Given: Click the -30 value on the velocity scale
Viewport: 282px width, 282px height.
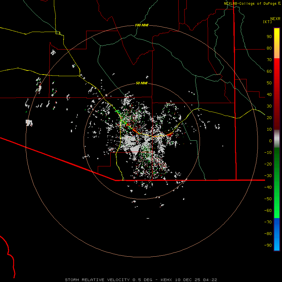Looking at the screenshot, I should [x=268, y=176].
